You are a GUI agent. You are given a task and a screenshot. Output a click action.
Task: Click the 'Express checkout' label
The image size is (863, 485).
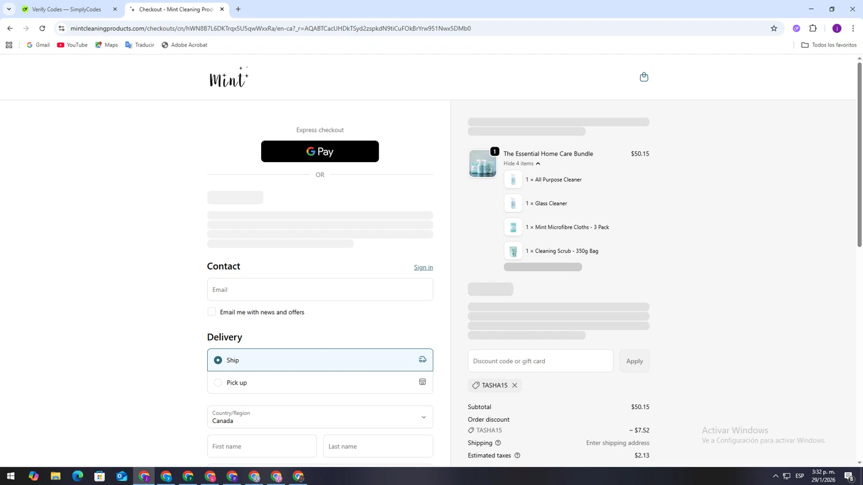click(x=320, y=130)
